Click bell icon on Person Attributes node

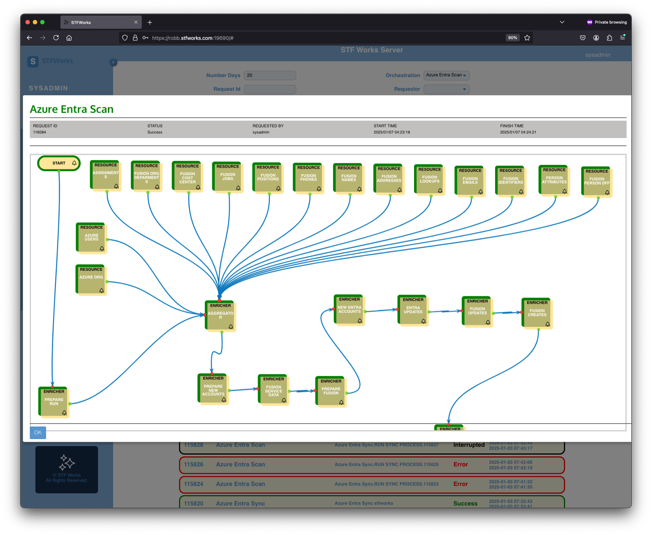[x=565, y=191]
